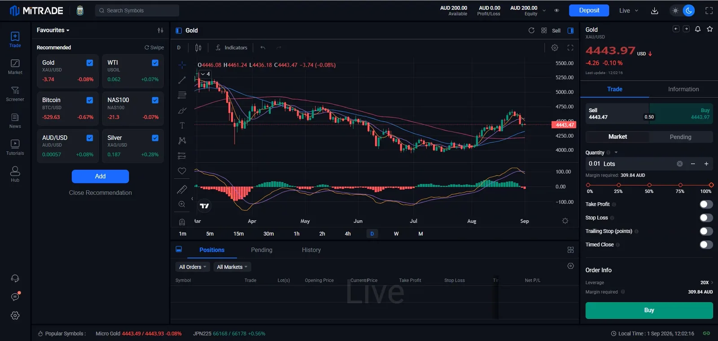Turn on the Stop Loss switch
This screenshot has height=341, width=718.
(x=706, y=218)
